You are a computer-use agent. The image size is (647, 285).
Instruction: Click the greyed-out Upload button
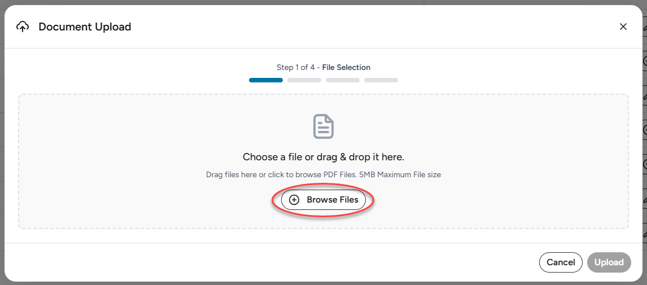(609, 262)
